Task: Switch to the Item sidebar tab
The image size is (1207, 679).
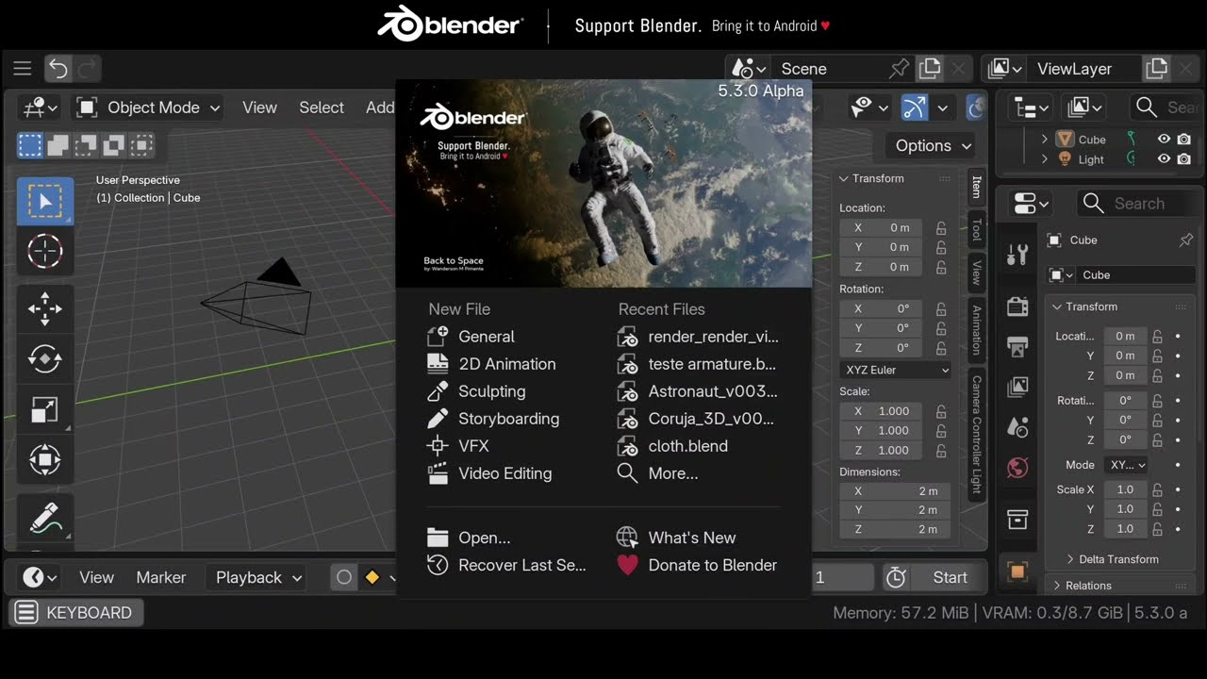Action: pyautogui.click(x=976, y=187)
